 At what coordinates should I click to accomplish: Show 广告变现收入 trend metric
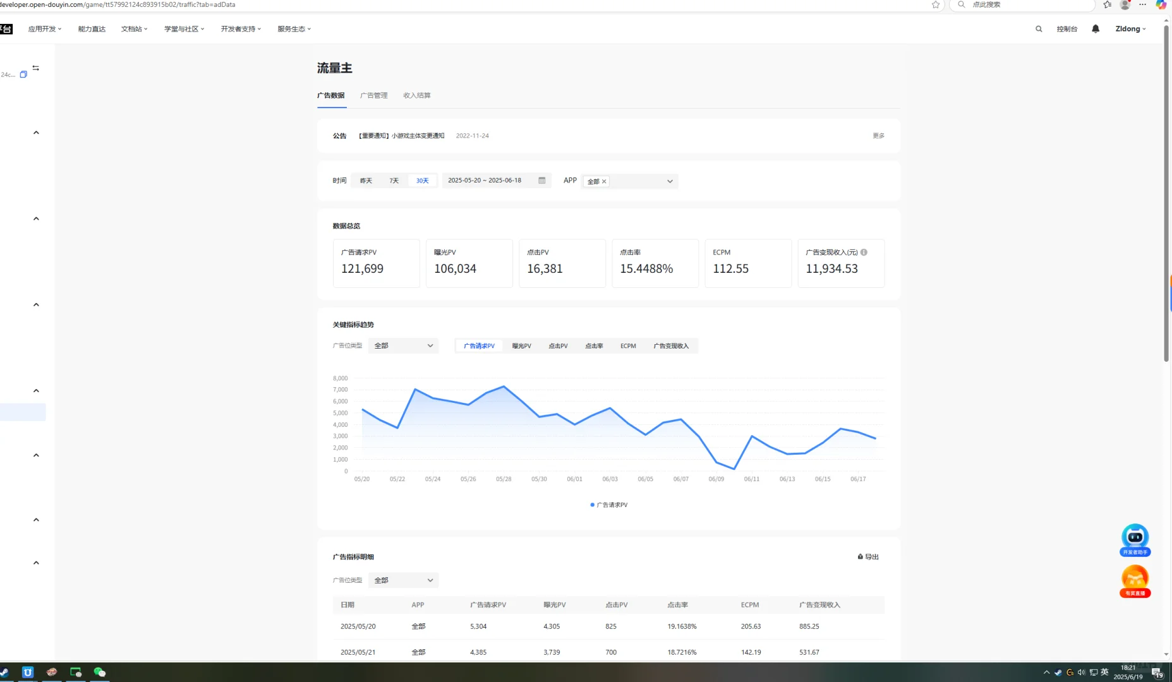[671, 346]
